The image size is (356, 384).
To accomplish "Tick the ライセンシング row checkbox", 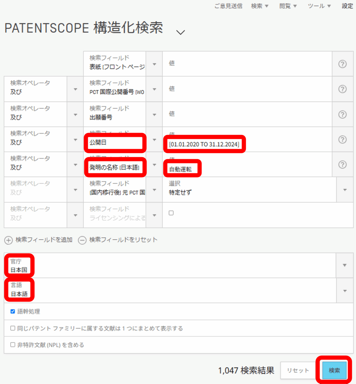I will [x=171, y=213].
